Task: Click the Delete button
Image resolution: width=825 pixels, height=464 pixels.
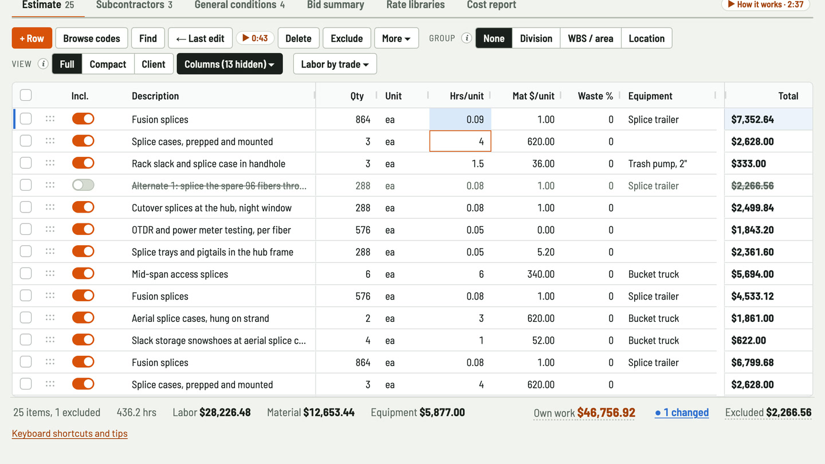Action: 298,38
